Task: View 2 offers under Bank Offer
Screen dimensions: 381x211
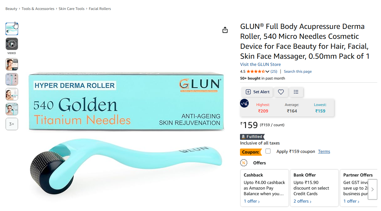Action: 303,201
